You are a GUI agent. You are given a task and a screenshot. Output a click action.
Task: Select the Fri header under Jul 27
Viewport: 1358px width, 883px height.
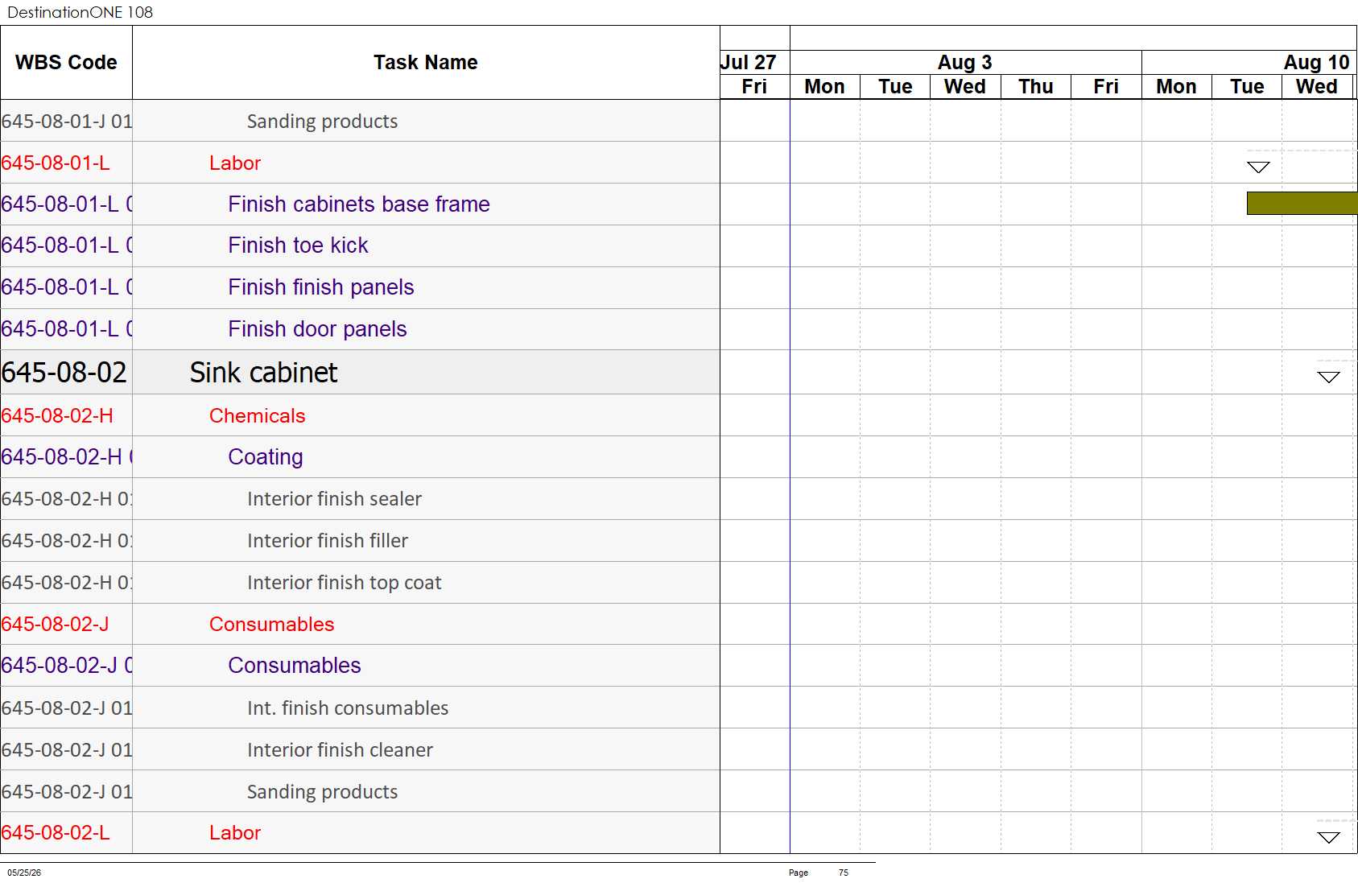point(754,87)
